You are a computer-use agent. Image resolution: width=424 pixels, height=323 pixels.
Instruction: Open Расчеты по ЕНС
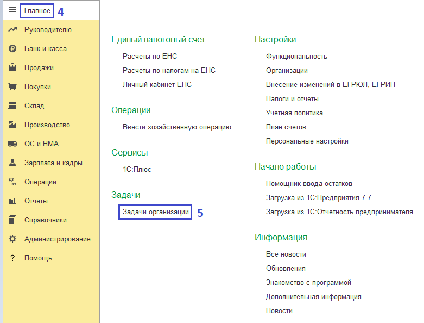coord(150,56)
